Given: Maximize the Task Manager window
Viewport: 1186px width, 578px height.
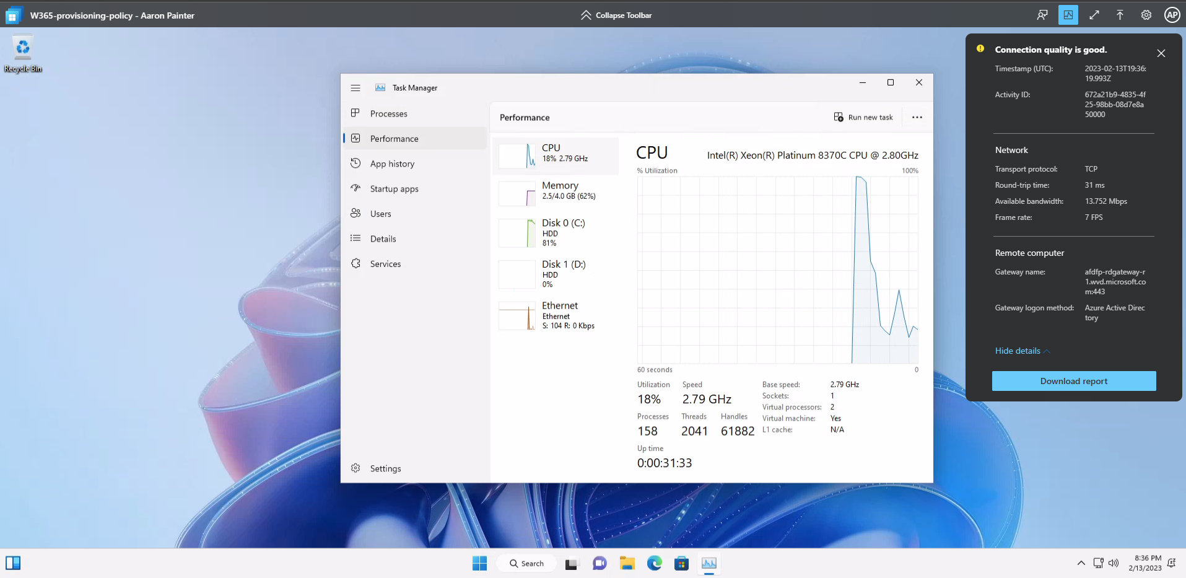Looking at the screenshot, I should tap(891, 82).
